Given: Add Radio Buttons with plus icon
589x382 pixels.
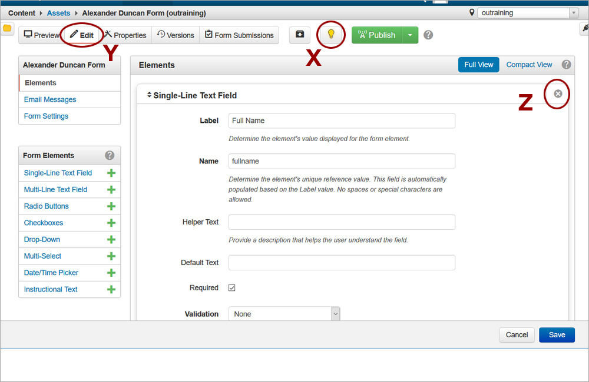Looking at the screenshot, I should pyautogui.click(x=111, y=206).
